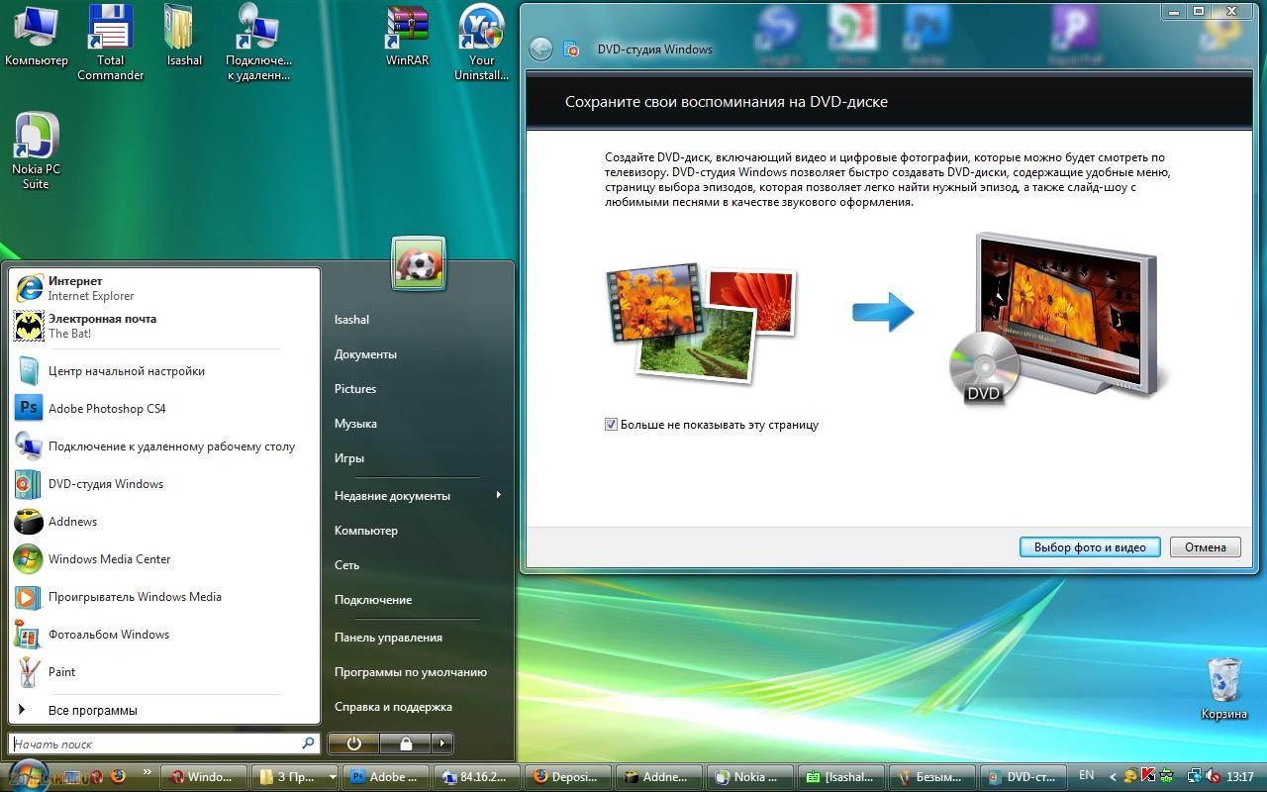
Task: Click the soccer ball user picture
Action: [419, 263]
